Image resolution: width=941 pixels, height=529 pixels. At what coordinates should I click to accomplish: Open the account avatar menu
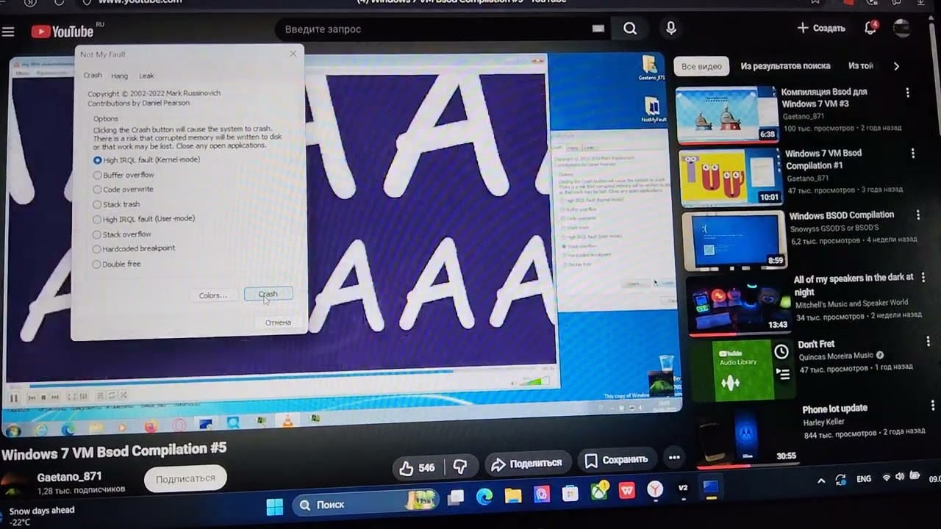901,29
